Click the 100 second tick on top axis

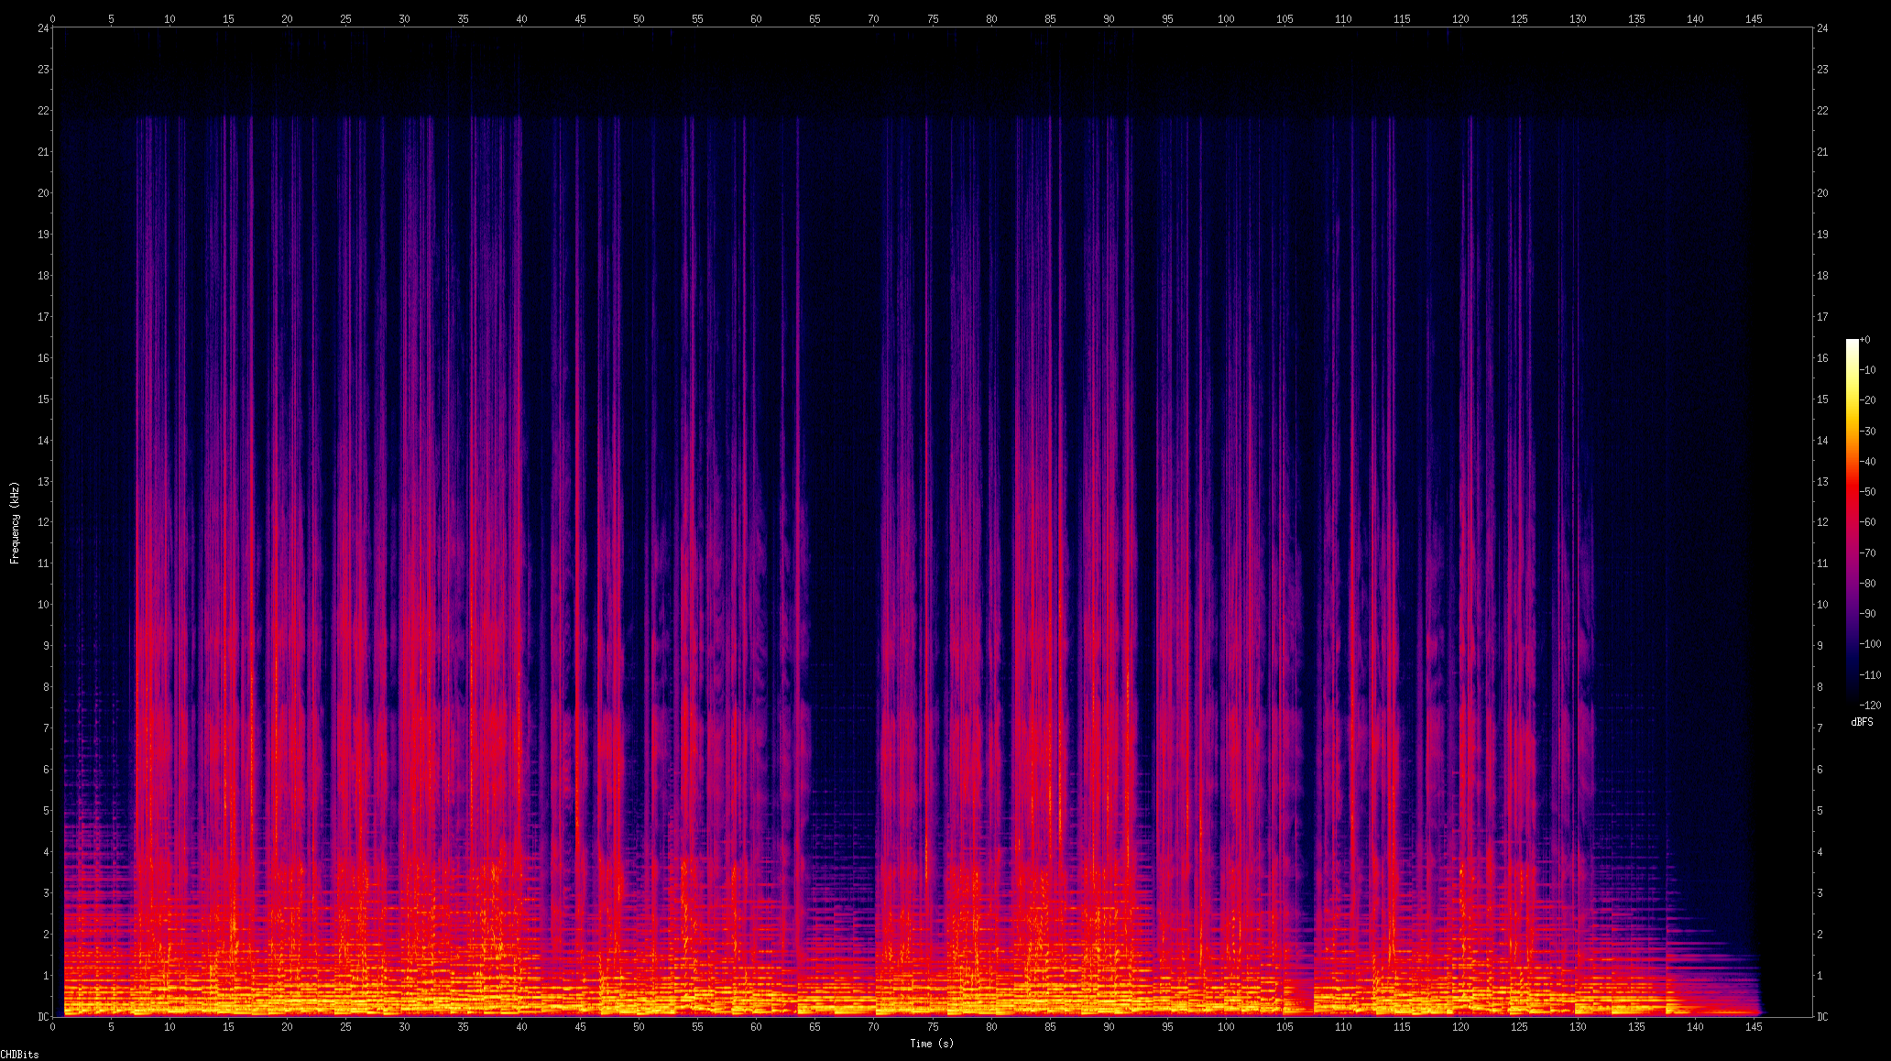click(x=1225, y=18)
